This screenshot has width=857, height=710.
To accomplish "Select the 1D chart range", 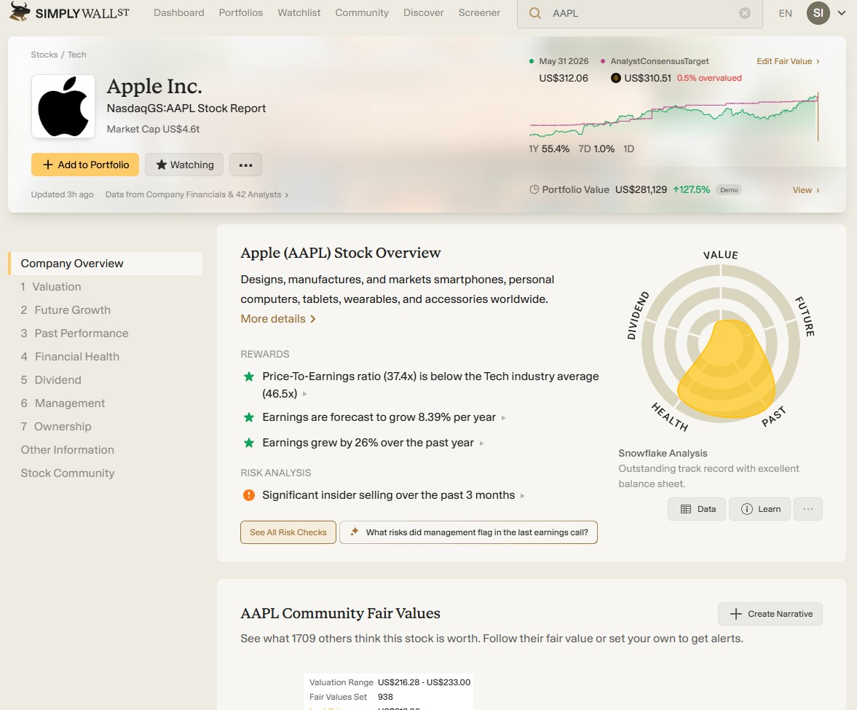I will (x=628, y=149).
